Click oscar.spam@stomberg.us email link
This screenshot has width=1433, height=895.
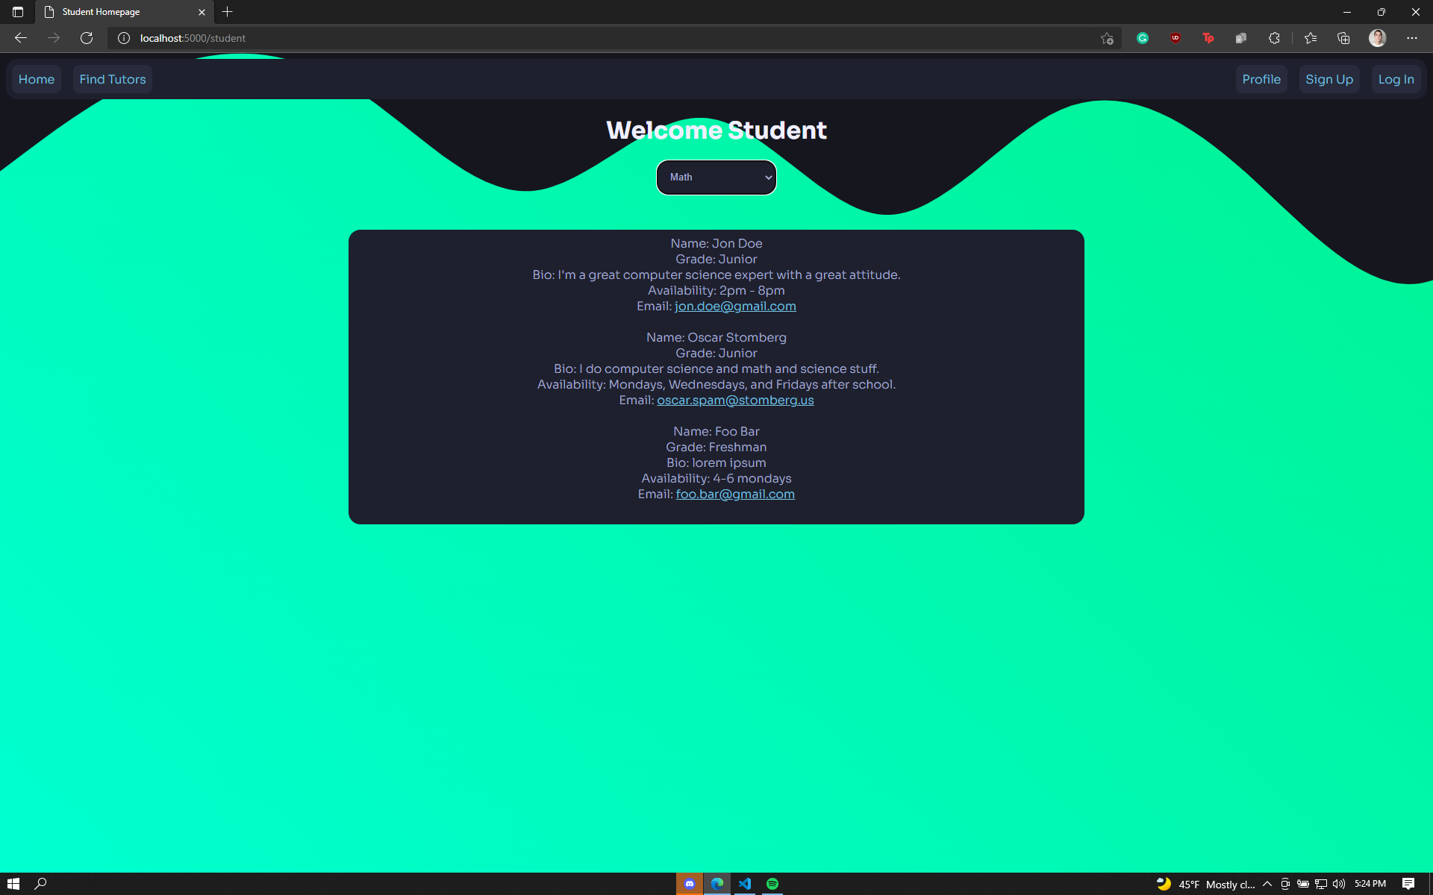point(735,401)
